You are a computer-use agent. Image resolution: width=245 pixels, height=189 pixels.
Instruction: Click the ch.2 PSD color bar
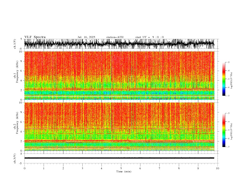[x=224, y=130]
